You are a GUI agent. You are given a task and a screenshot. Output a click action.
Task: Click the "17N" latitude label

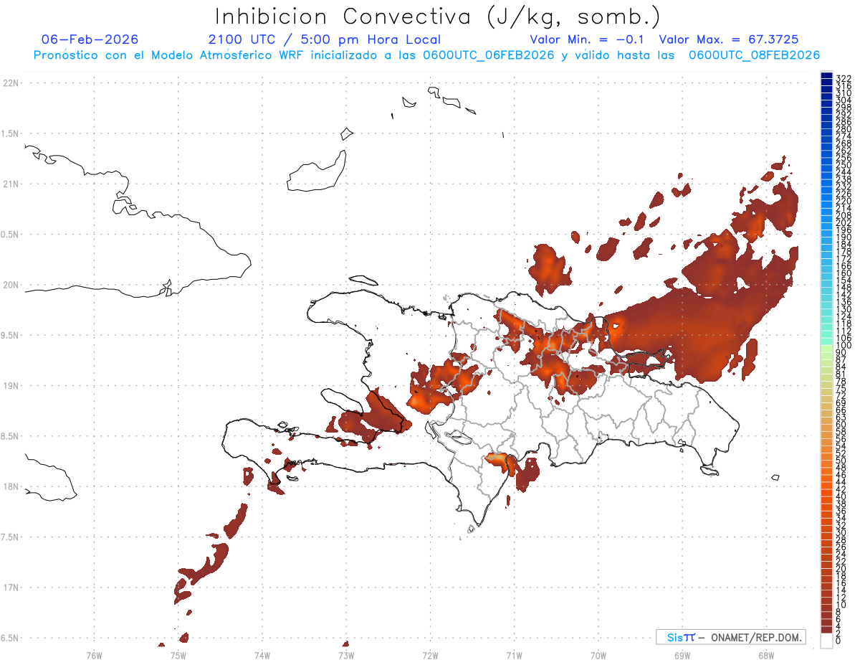pyautogui.click(x=11, y=588)
